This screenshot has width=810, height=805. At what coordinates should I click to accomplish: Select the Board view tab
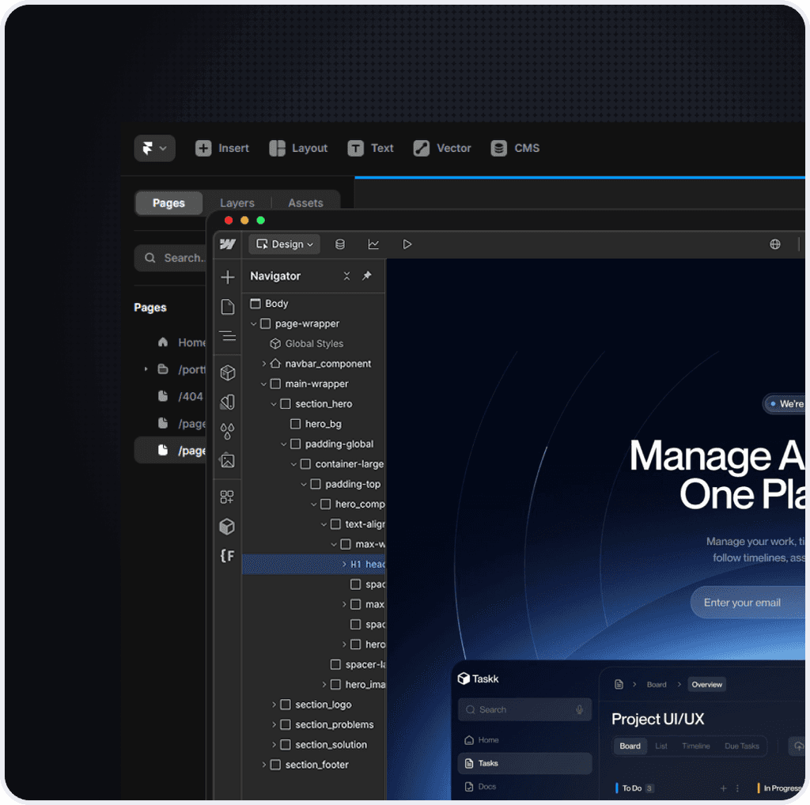pos(630,746)
